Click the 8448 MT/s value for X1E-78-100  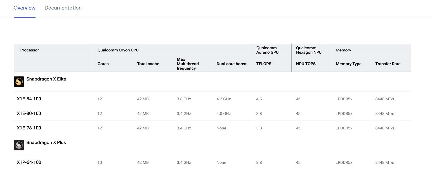click(385, 128)
